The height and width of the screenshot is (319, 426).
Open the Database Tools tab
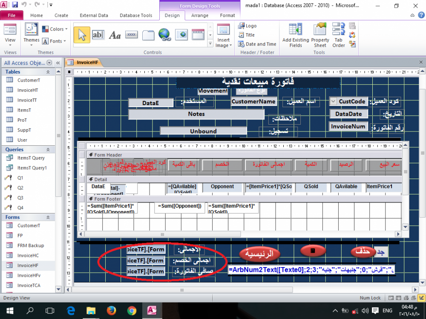(136, 15)
